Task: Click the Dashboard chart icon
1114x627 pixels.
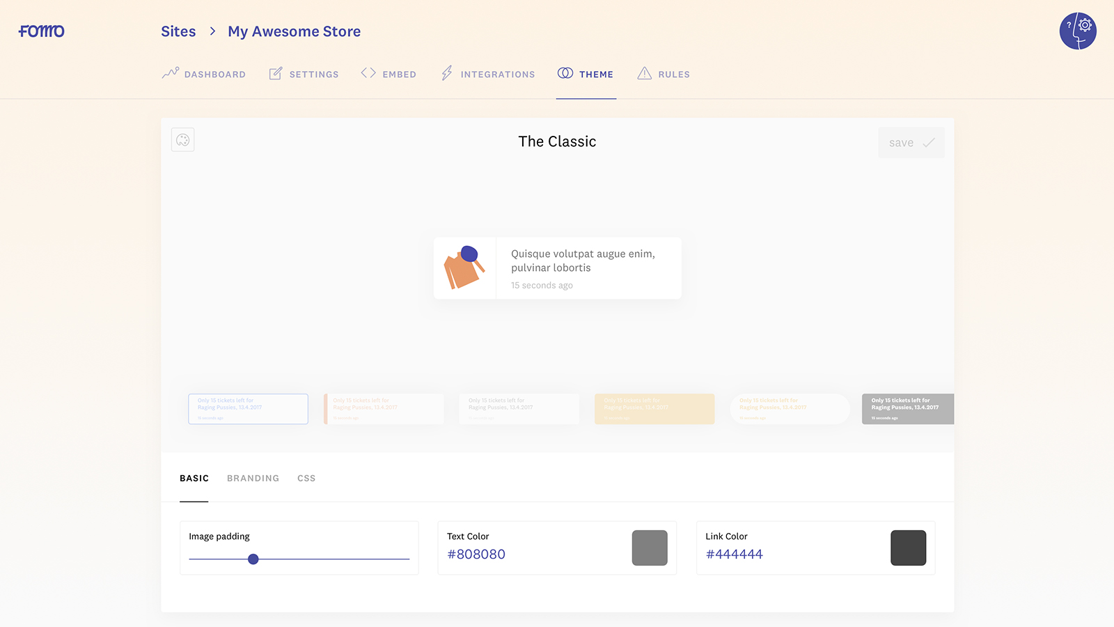Action: tap(171, 73)
